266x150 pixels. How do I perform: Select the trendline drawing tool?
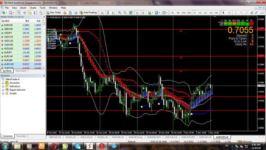[247, 13]
